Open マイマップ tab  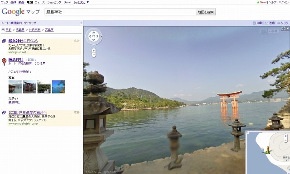coord(30,23)
